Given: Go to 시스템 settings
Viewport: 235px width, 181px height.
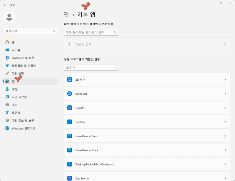Looking at the screenshot, I should click(31, 50).
